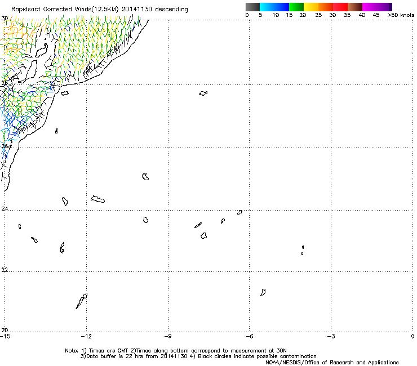Click the '40' label under the color scale
This screenshot has width=417, height=366.
pos(362,15)
